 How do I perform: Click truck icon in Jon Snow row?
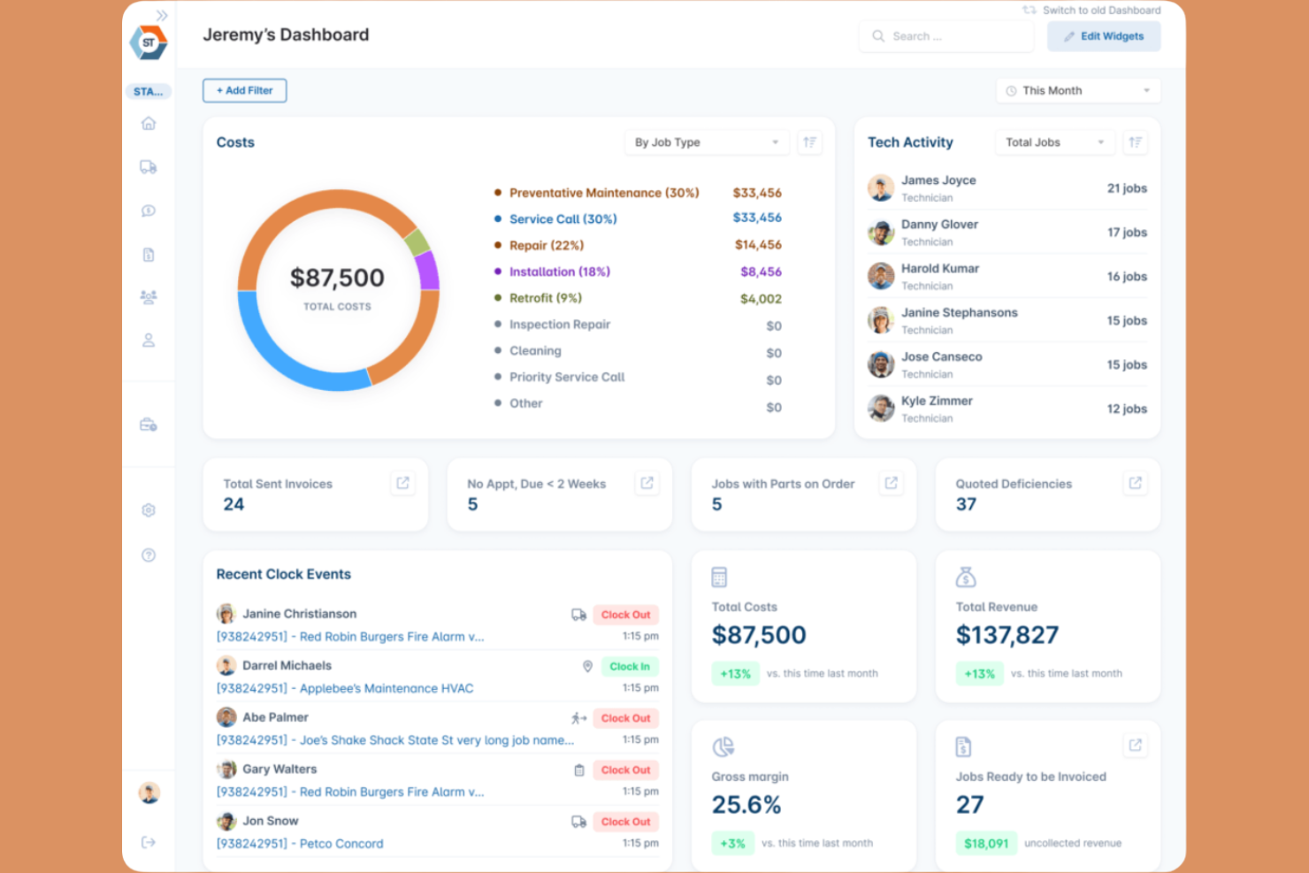point(578,822)
